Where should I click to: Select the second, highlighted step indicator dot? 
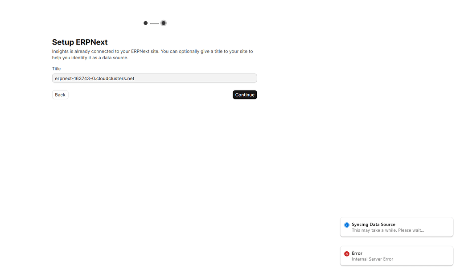coord(163,23)
